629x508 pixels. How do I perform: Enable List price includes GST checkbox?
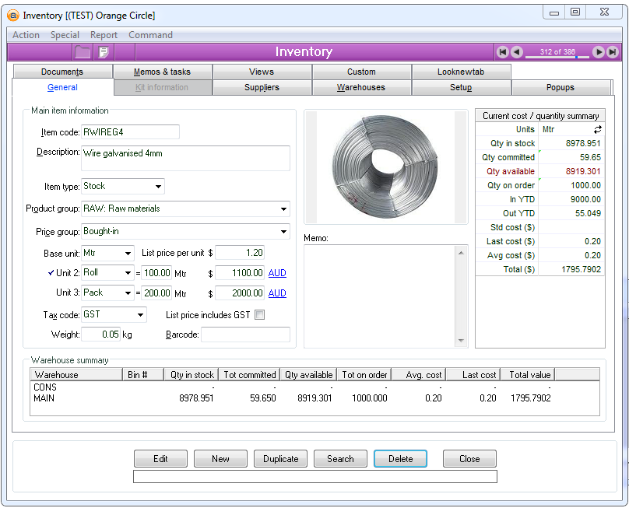pos(260,315)
